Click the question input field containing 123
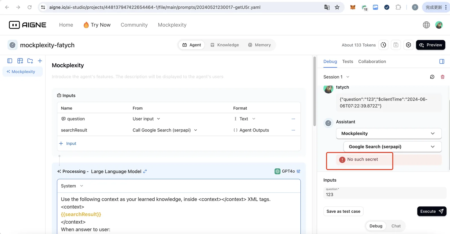 coord(385,193)
